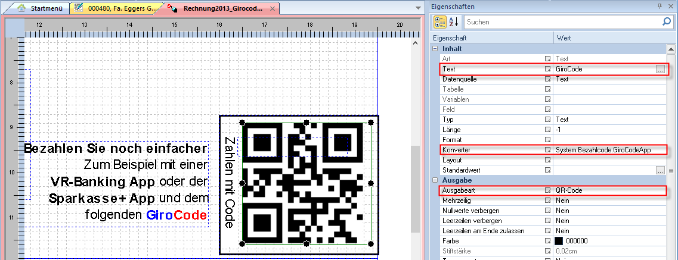Screen dimensions: 678x260
Task: Select the Farbe value 000000
Action: pyautogui.click(x=577, y=240)
